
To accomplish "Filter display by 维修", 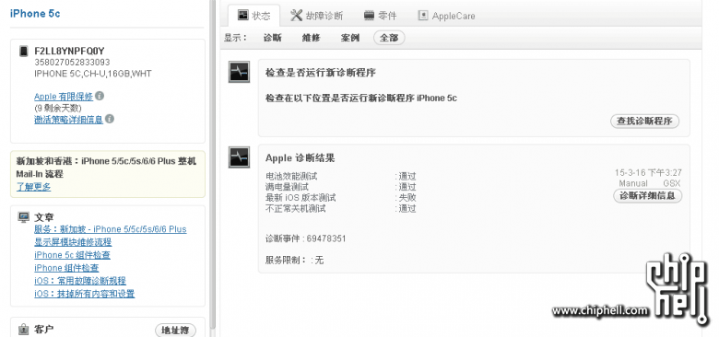I will (311, 38).
